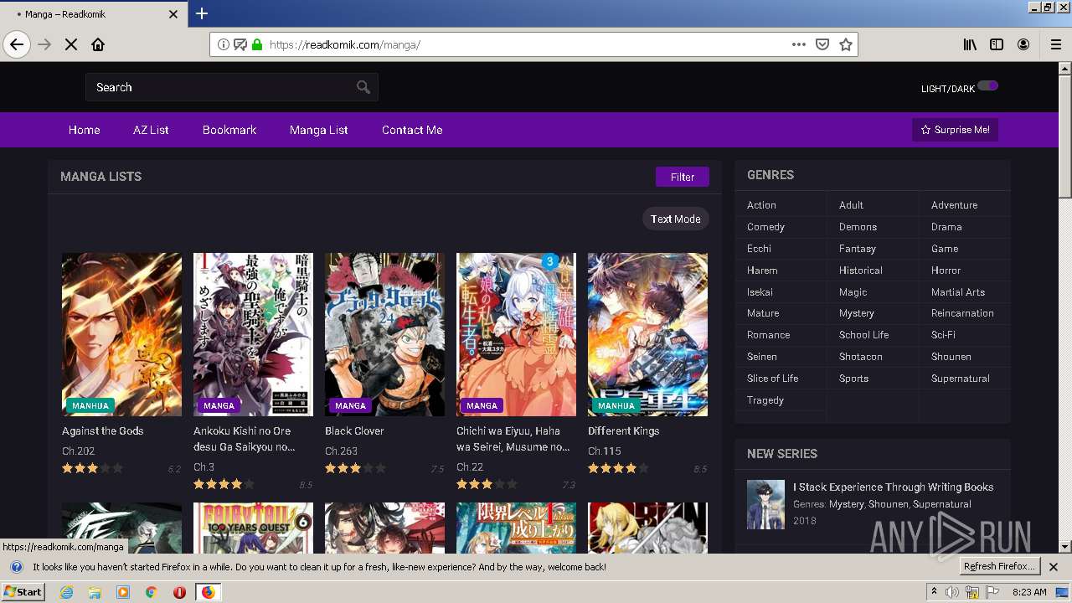Screen dimensions: 1072x603
Task: Save page to Pocket icon
Action: click(822, 44)
